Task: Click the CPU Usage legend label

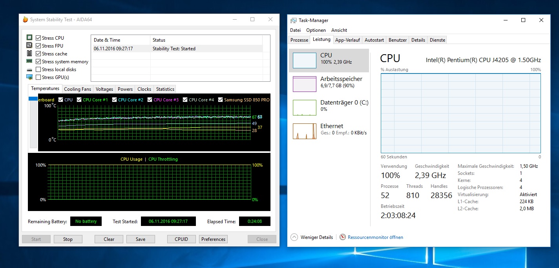Action: (x=132, y=159)
